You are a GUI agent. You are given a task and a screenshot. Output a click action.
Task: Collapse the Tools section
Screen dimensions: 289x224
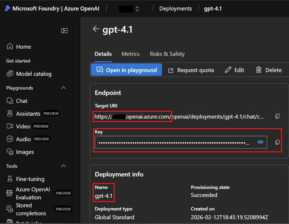tap(63, 166)
